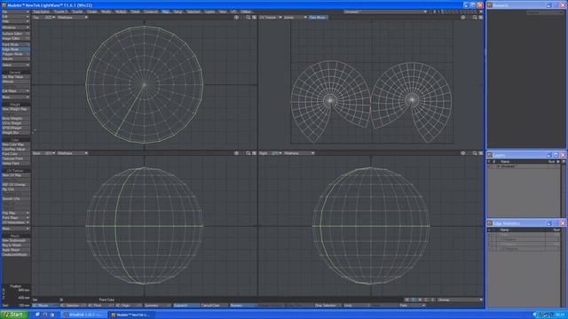This screenshot has width=568, height=319.
Task: Open the Windows dropdown menu
Action: 16,27
